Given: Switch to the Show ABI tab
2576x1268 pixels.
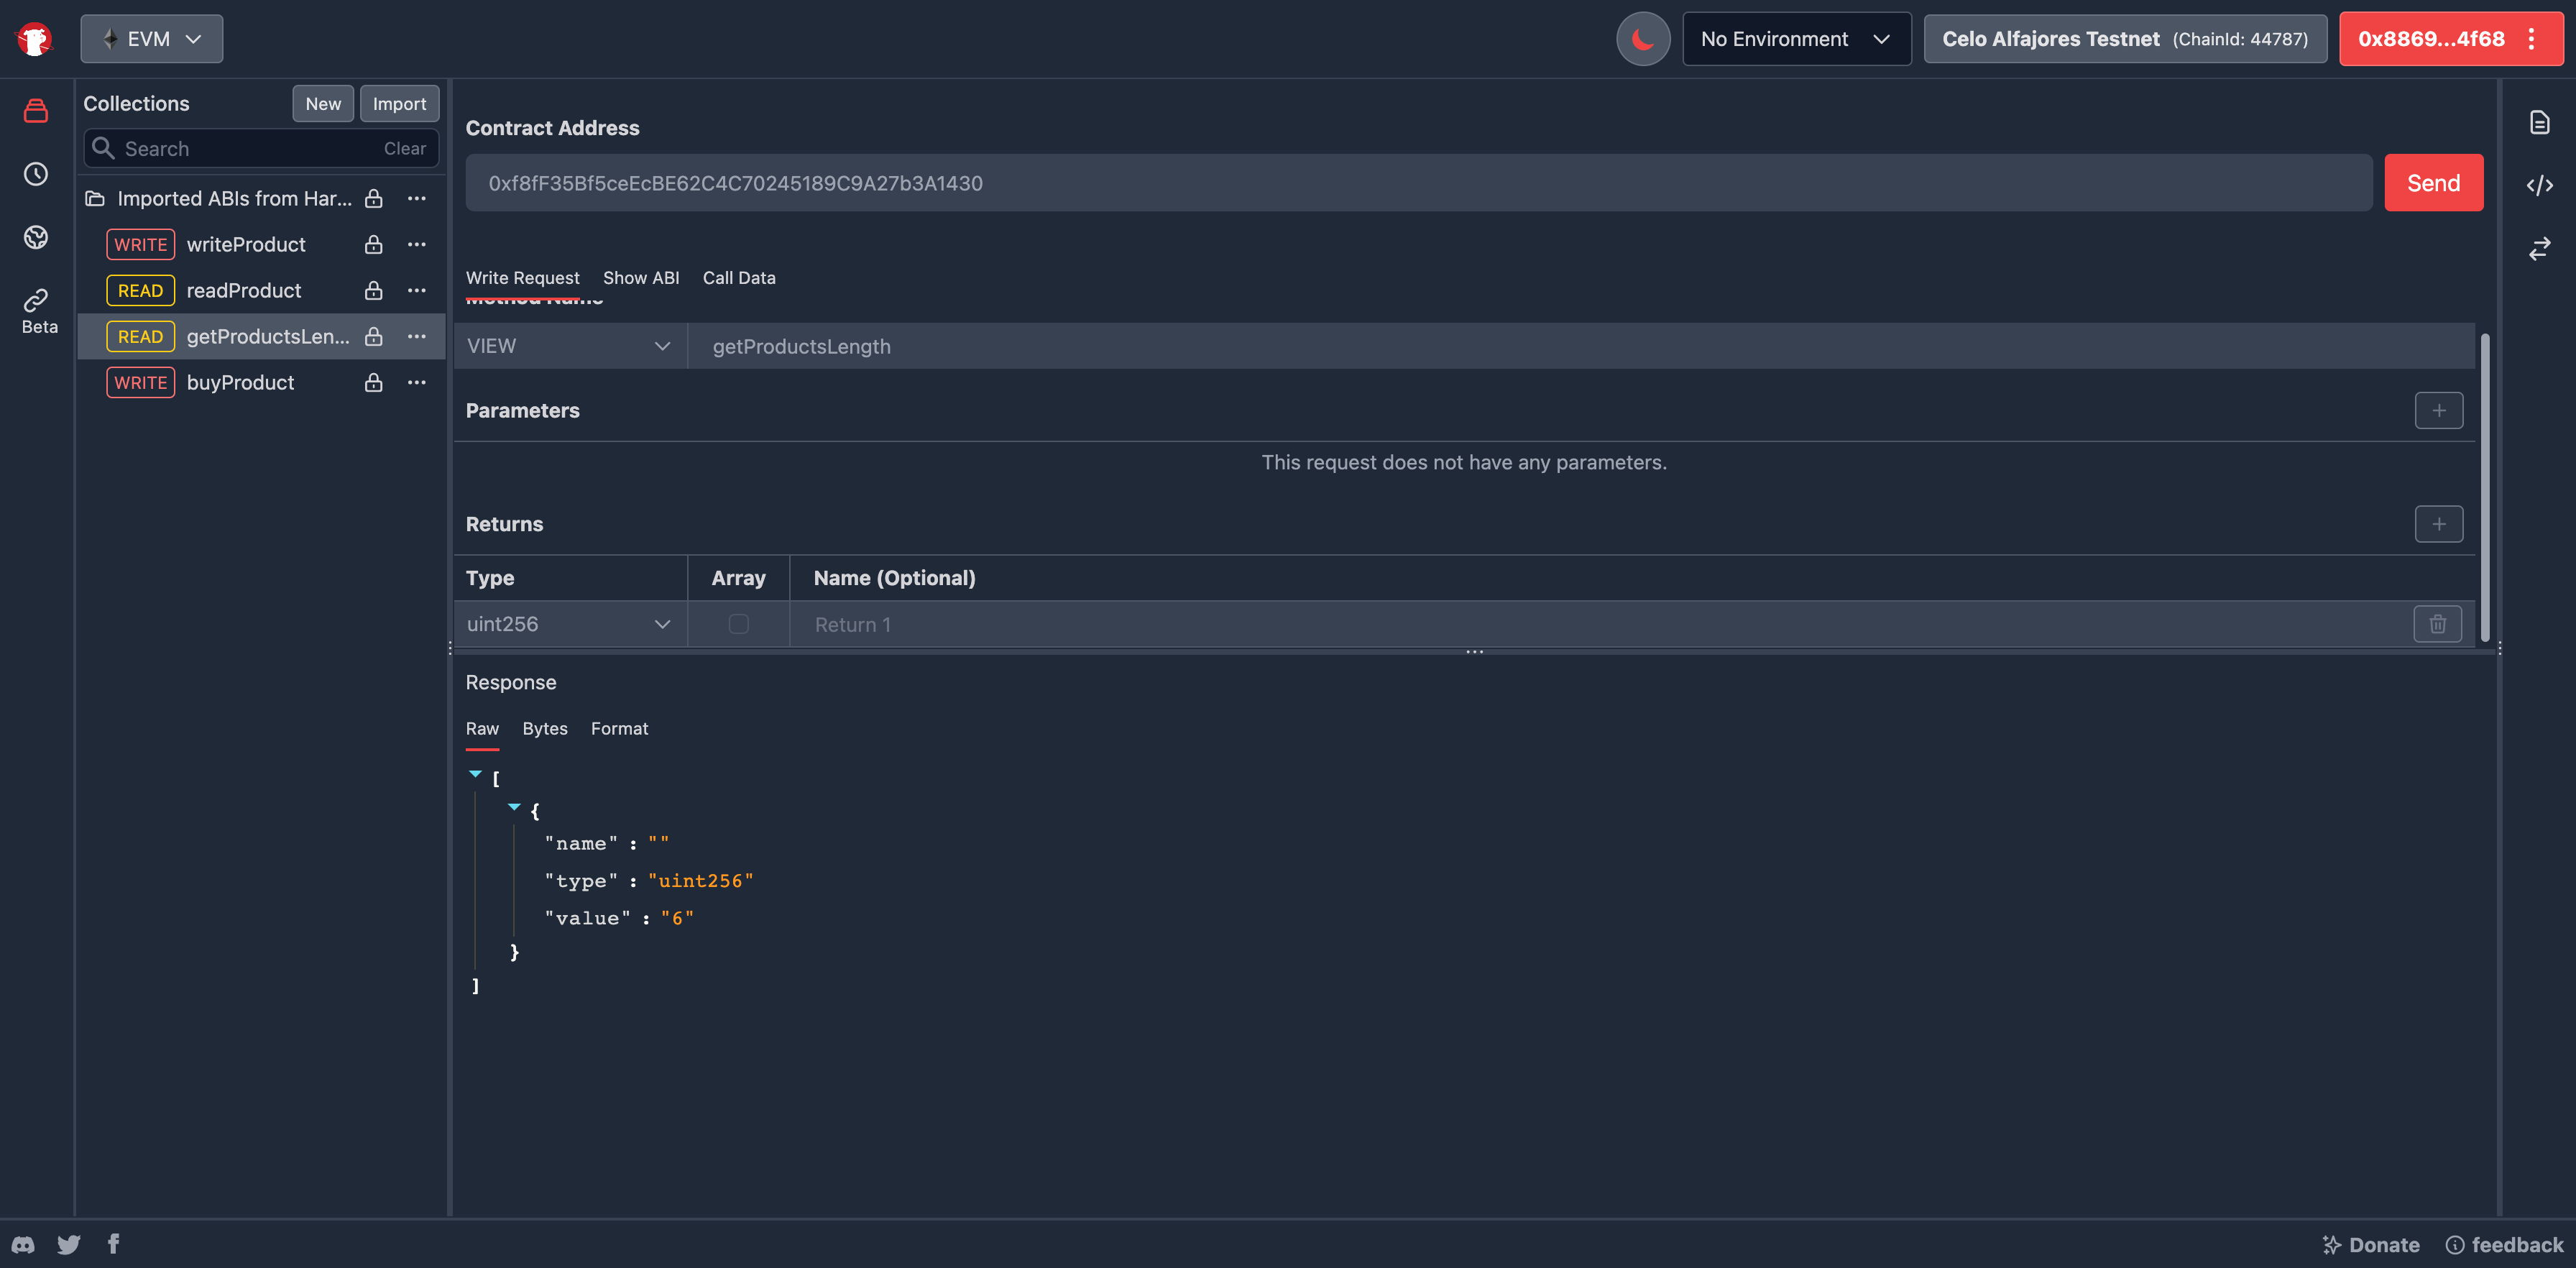Looking at the screenshot, I should (640, 278).
